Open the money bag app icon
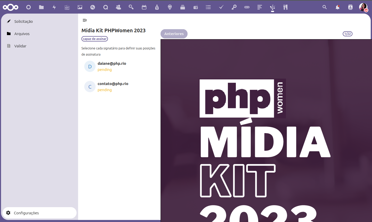Image resolution: width=372 pixels, height=222 pixels. coord(157,7)
